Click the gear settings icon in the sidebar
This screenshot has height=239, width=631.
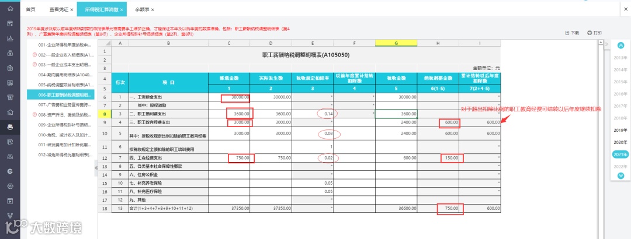pos(10,186)
